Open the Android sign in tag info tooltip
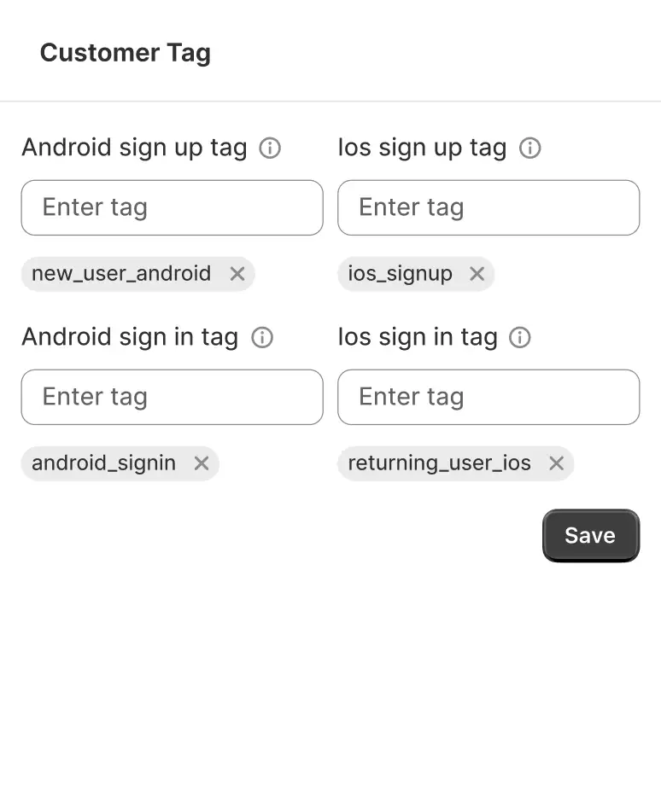This screenshot has height=786, width=661. click(262, 338)
